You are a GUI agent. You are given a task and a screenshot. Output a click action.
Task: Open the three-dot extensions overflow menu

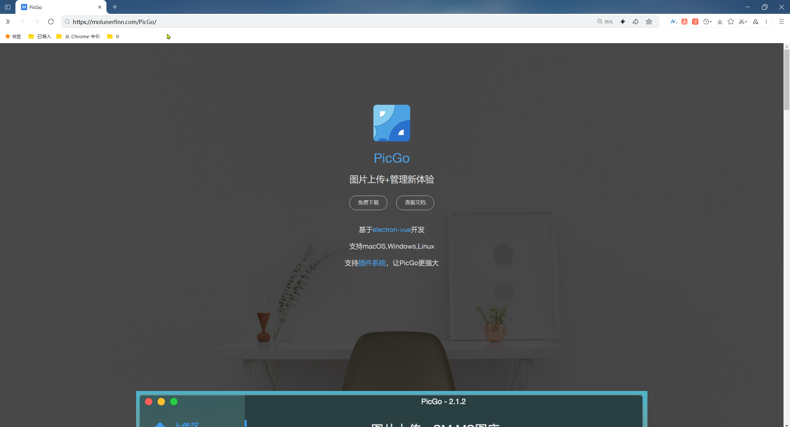pyautogui.click(x=766, y=22)
